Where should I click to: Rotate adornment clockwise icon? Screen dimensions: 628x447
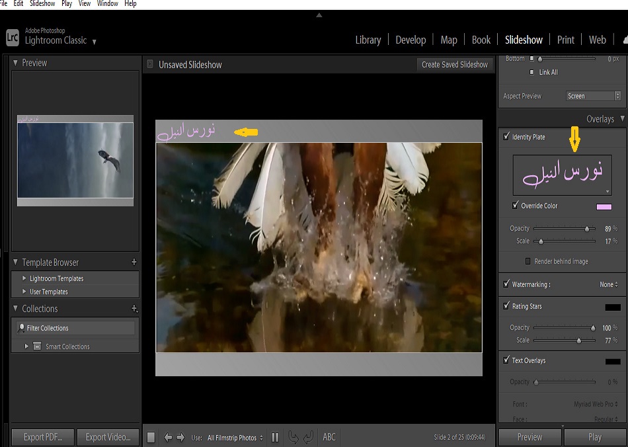[309, 437]
